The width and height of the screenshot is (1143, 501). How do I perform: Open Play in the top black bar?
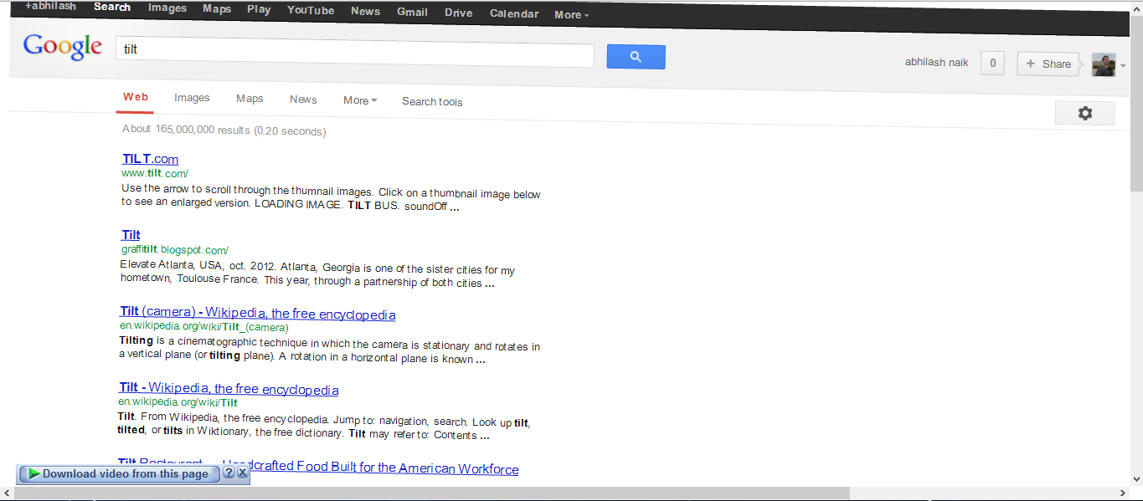(x=259, y=9)
